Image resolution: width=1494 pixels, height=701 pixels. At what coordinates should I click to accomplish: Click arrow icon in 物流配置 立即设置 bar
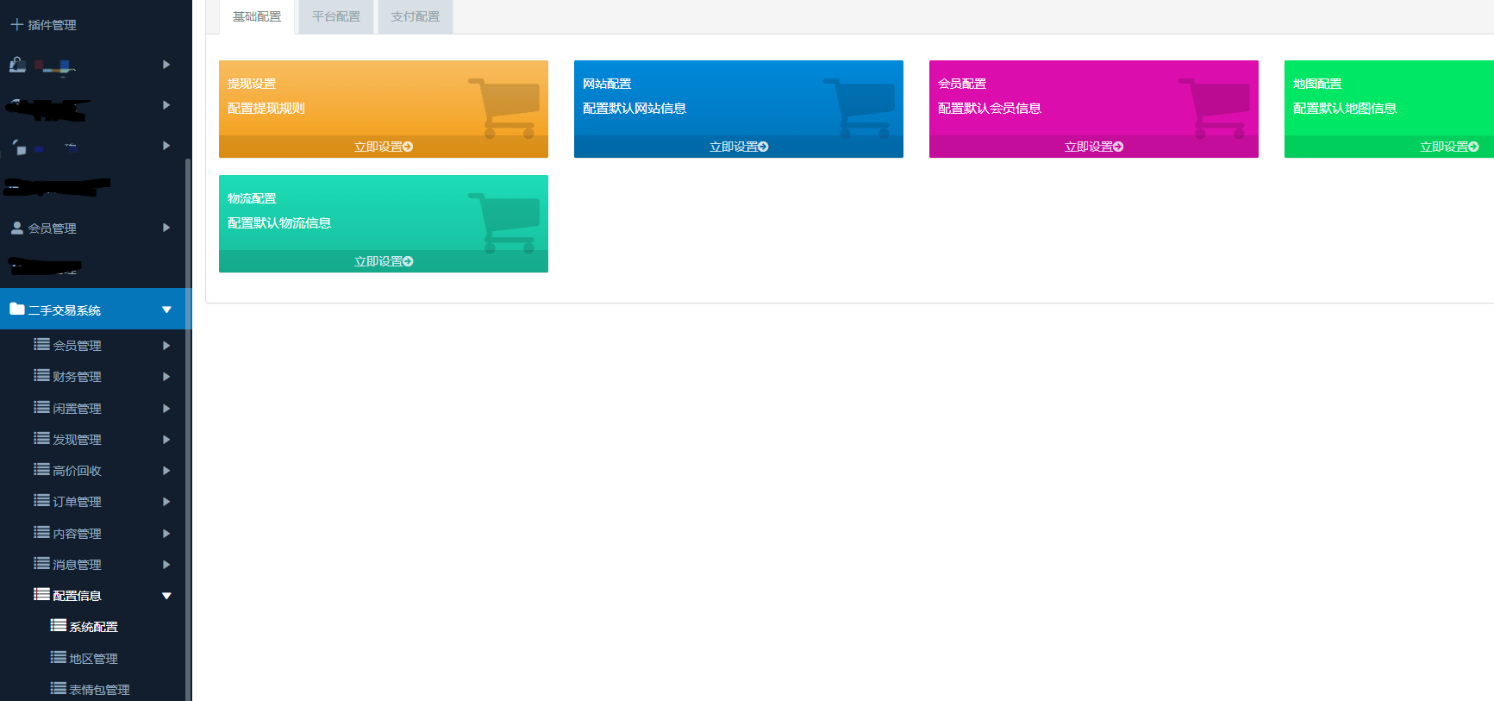click(408, 262)
